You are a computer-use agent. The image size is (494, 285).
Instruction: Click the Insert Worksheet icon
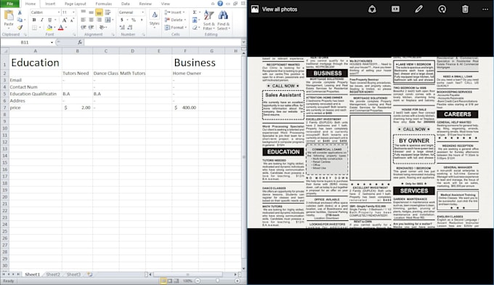[x=90, y=275]
